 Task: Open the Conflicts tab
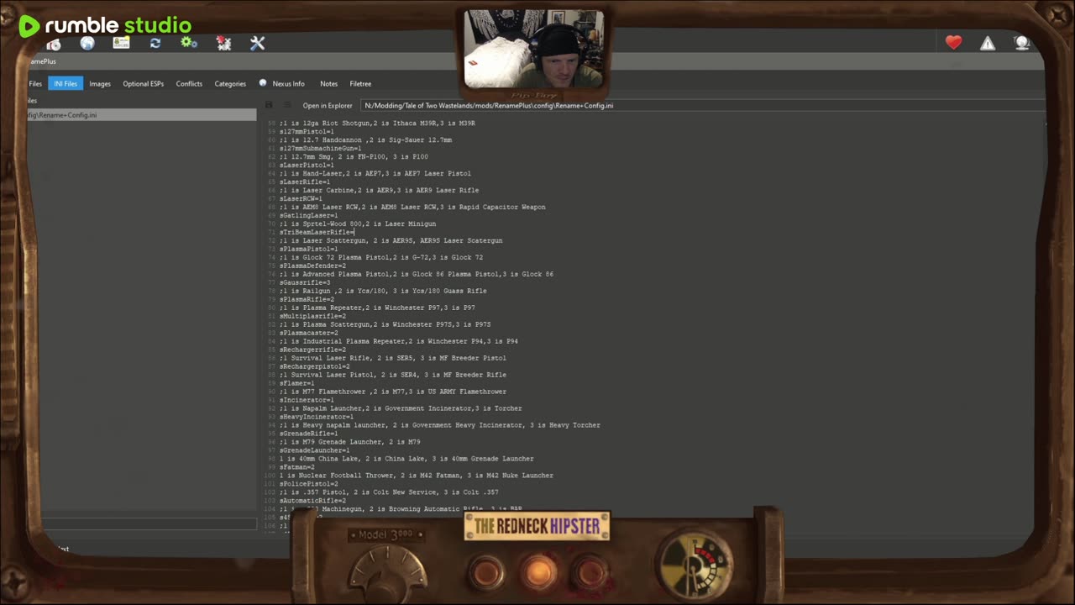click(189, 84)
